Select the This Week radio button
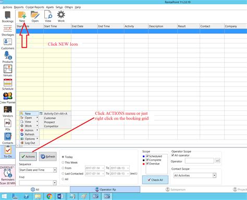This screenshot has height=200, width=247. coord(63,162)
